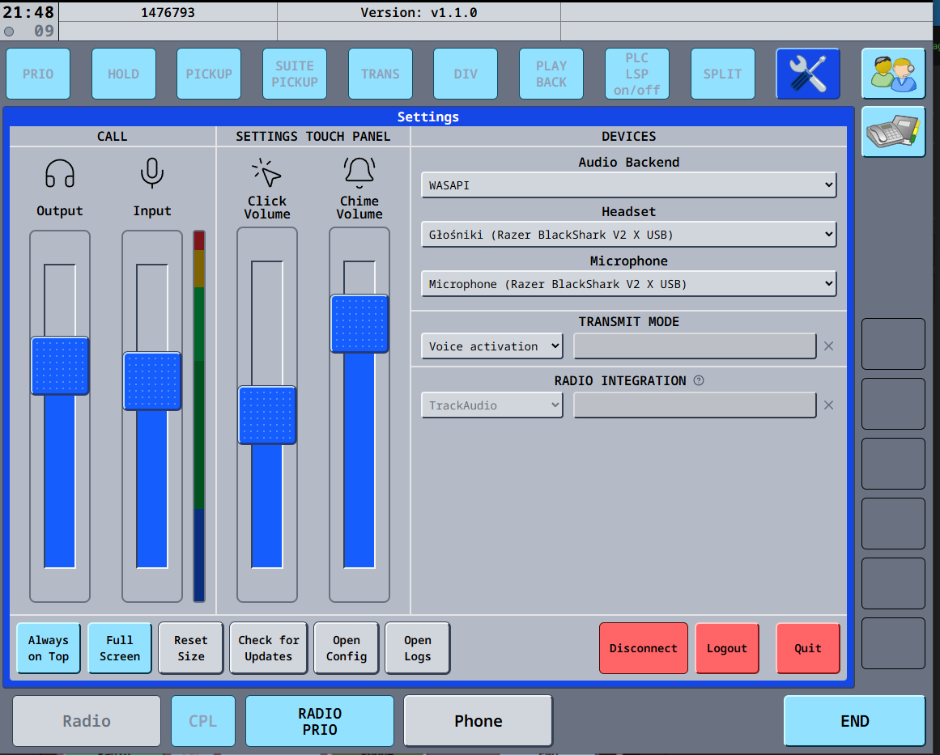Expand the Audio Backend dropdown
This screenshot has height=755, width=940.
[x=628, y=185]
